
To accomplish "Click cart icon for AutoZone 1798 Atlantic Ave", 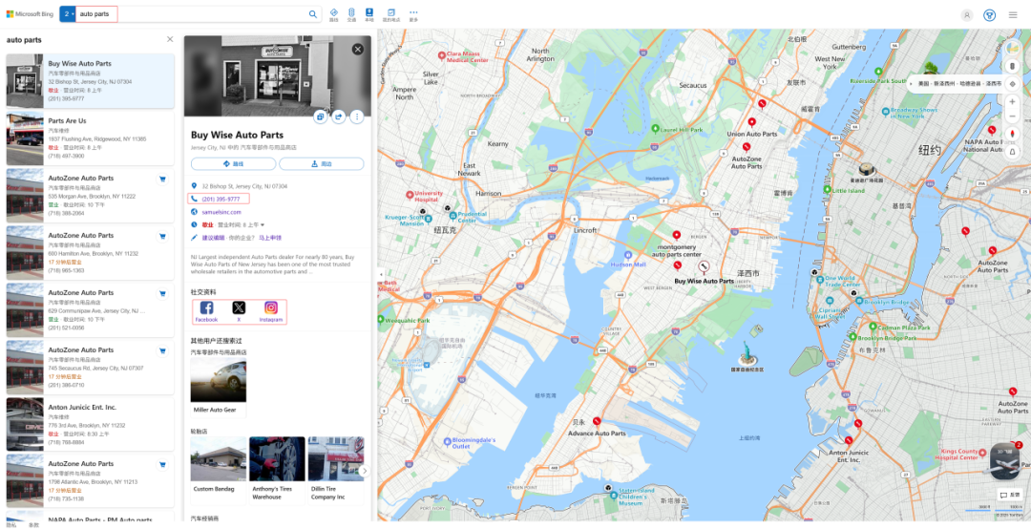I will point(161,465).
